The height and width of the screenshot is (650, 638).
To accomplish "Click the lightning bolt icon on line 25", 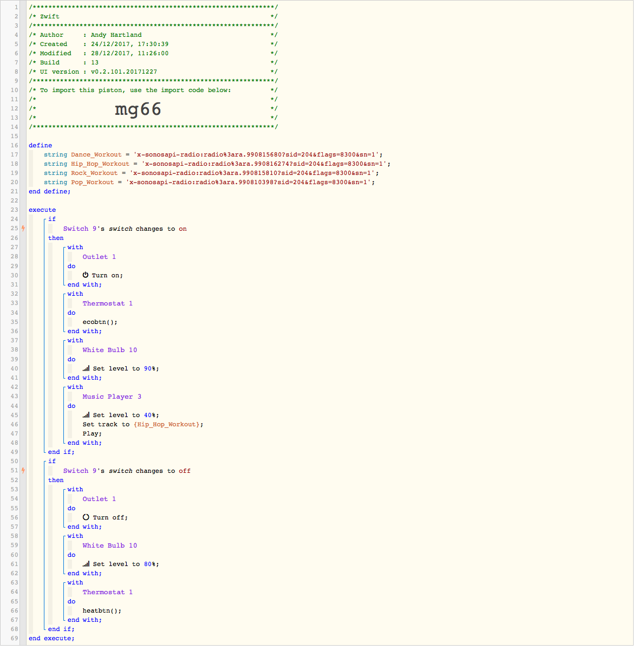I will coord(23,229).
